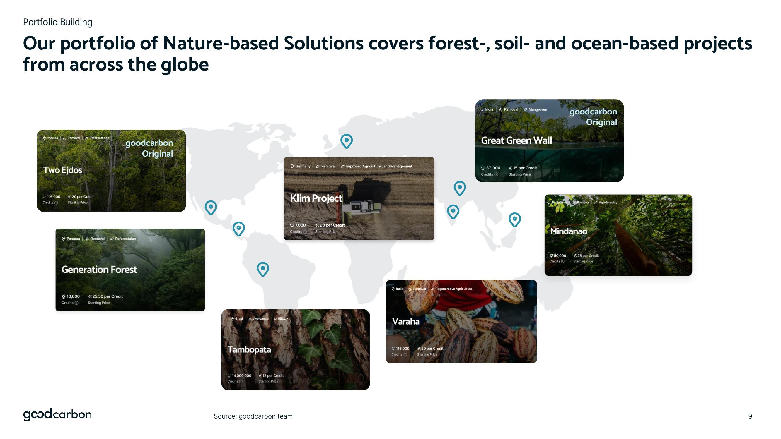Click the map pin over Brazil
The image size is (781, 439).
click(263, 268)
